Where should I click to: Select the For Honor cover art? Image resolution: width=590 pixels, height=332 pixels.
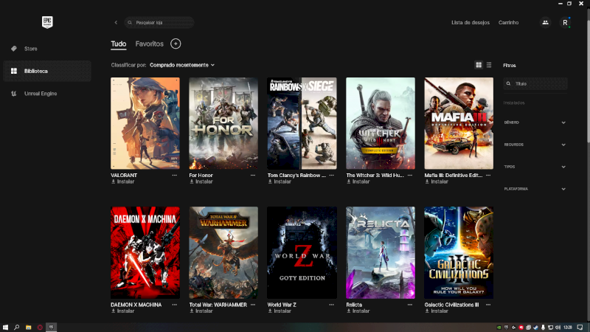point(223,123)
